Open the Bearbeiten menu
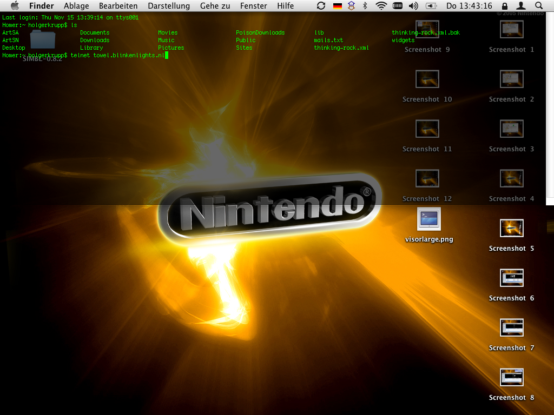Viewport: 554px width, 415px height. 118,5
